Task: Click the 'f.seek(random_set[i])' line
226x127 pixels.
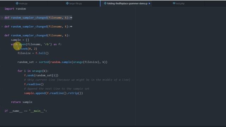Action: click(x=41, y=75)
